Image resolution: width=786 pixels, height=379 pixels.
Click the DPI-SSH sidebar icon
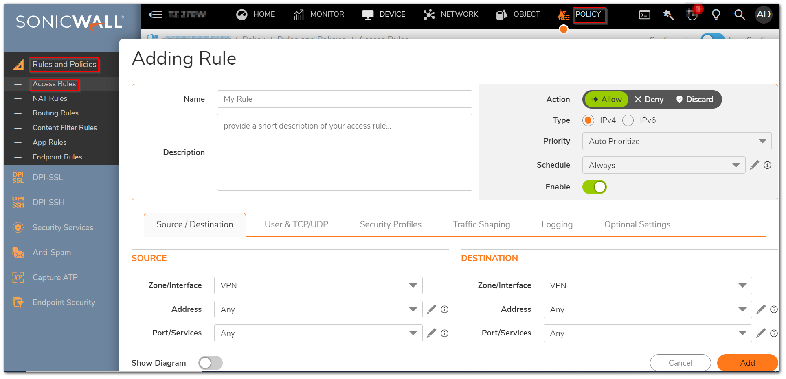18,202
